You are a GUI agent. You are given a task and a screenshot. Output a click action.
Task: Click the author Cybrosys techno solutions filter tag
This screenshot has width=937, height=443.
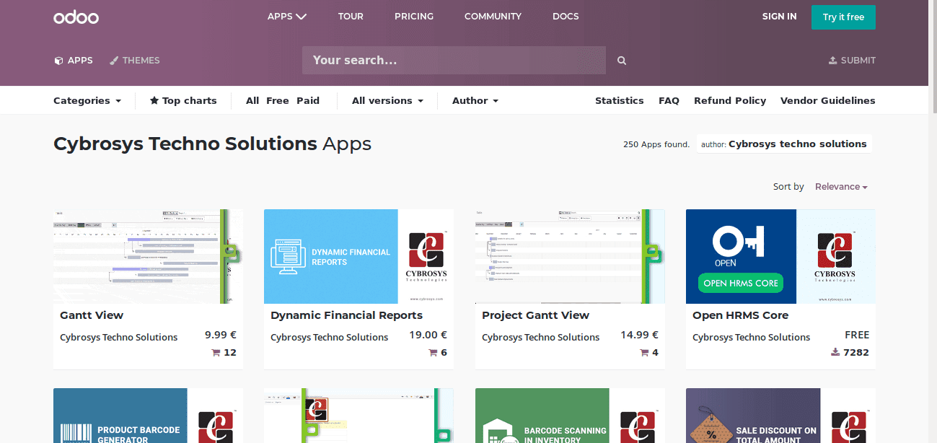point(784,144)
